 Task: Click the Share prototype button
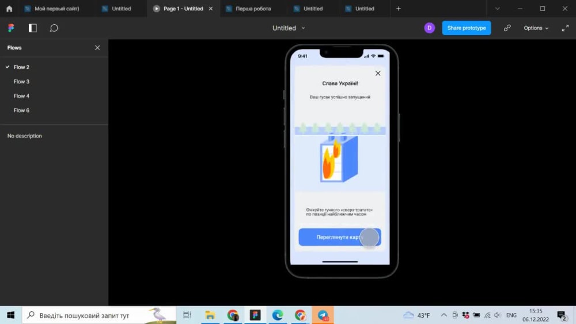(467, 28)
